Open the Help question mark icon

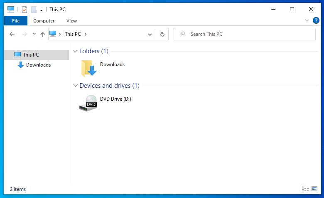point(316,20)
